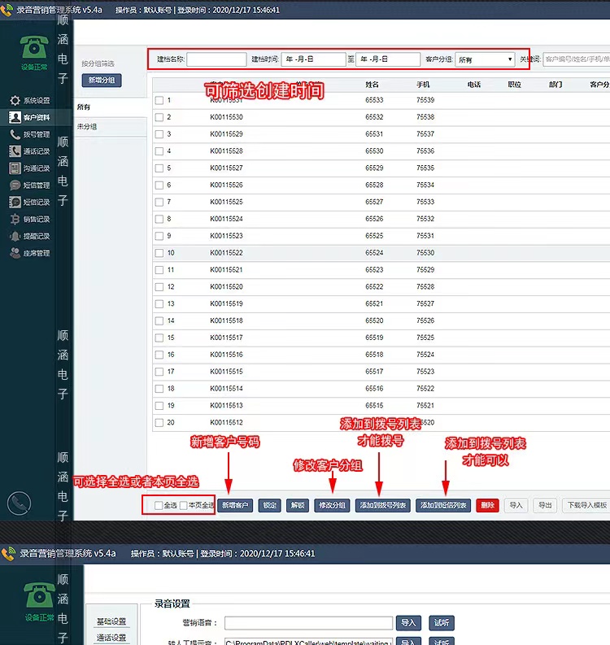Screen dimensions: 610x645
Task: Click the 锁定 button
Action: [x=269, y=505]
